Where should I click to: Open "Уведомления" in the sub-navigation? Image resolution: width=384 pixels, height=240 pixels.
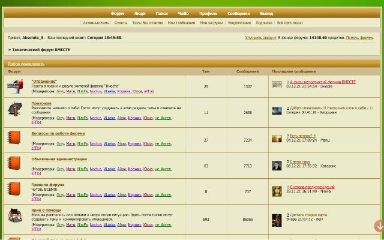click(239, 23)
